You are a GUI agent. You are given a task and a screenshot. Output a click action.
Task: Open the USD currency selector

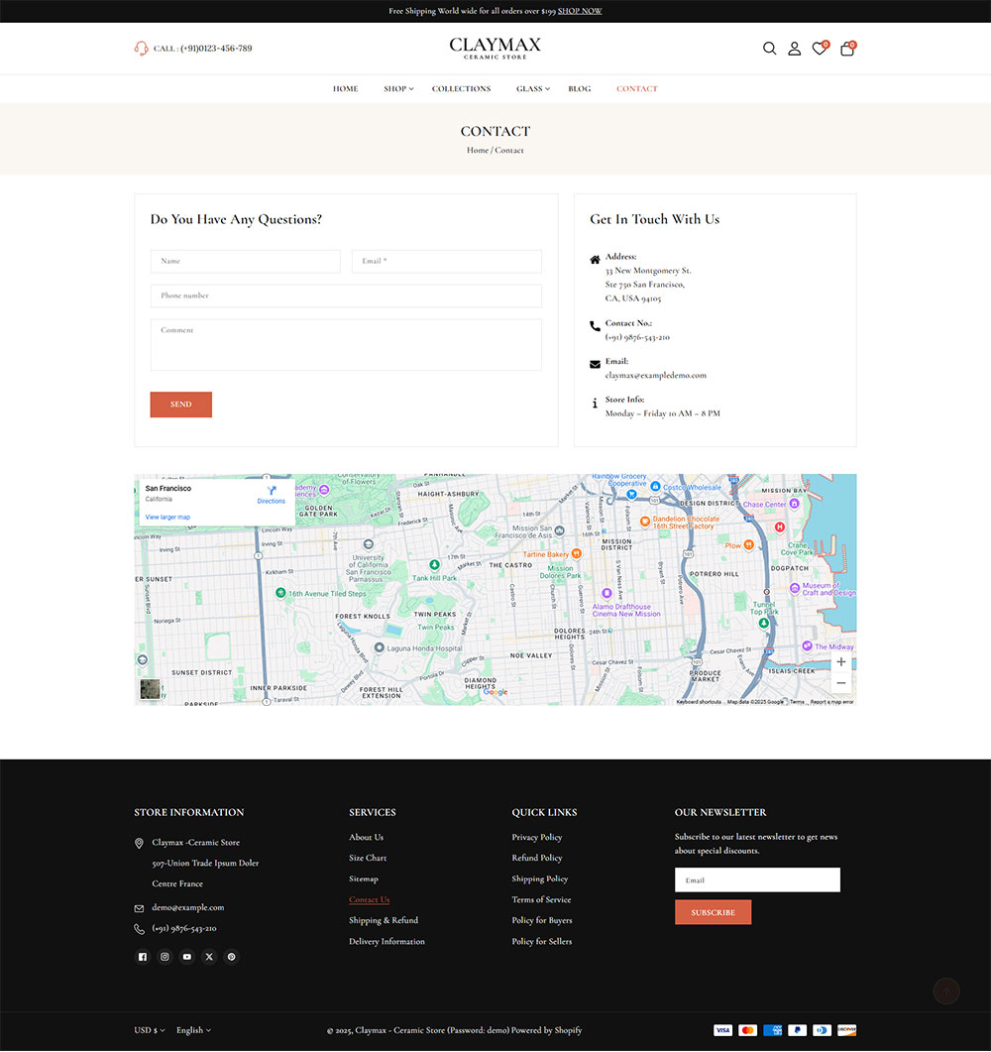[x=149, y=1029]
